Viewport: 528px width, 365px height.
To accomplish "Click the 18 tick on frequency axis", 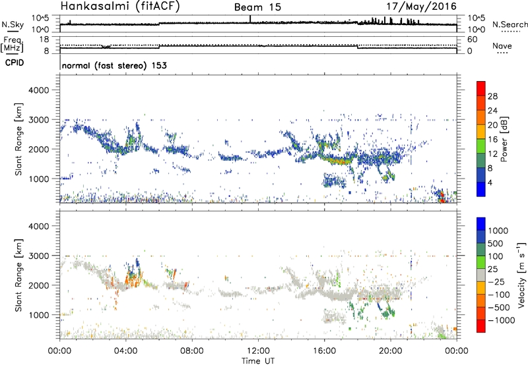I will click(x=44, y=40).
